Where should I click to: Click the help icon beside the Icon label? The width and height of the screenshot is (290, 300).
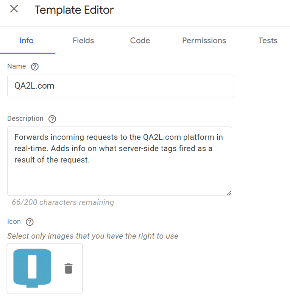(30, 222)
